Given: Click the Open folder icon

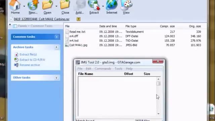Looking at the screenshot, I should [x=47, y=5].
